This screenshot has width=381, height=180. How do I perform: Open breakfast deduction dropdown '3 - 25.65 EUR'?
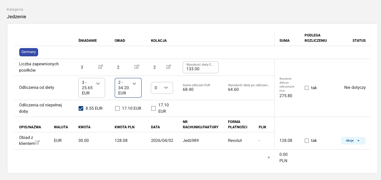pyautogui.click(x=92, y=88)
